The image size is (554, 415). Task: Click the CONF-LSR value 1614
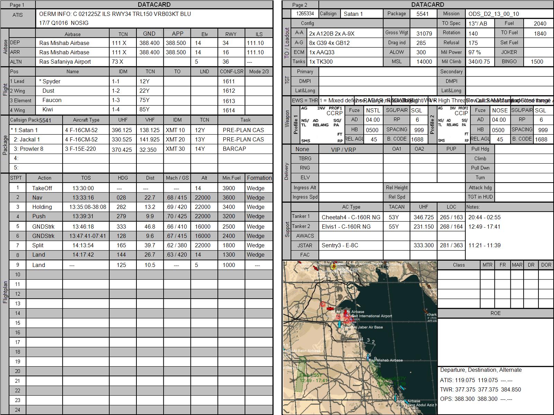click(x=229, y=110)
